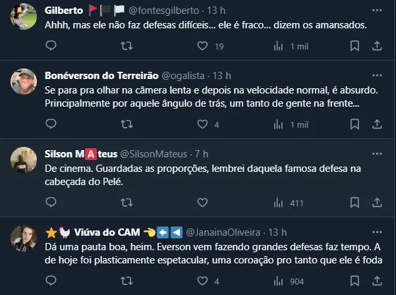Retweet Silson Mateus's tweet

(x=128, y=203)
